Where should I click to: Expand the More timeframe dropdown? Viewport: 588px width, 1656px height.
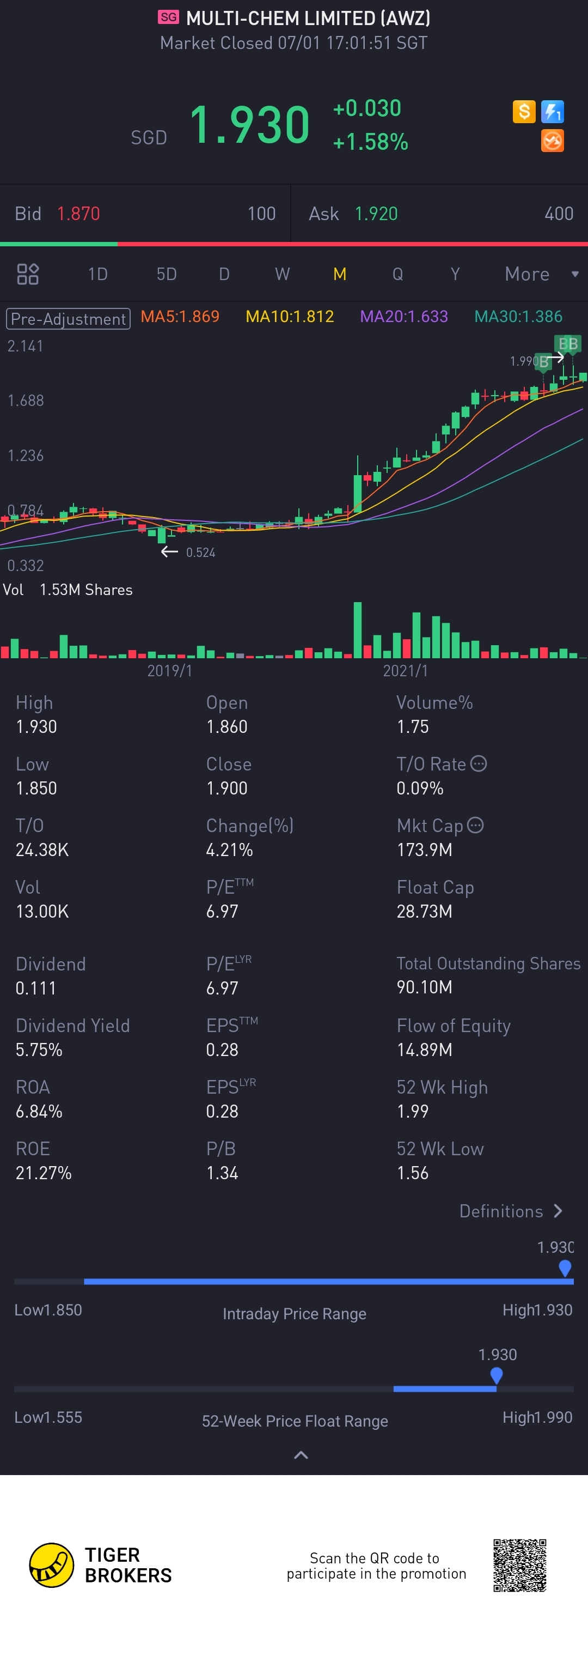(x=542, y=274)
